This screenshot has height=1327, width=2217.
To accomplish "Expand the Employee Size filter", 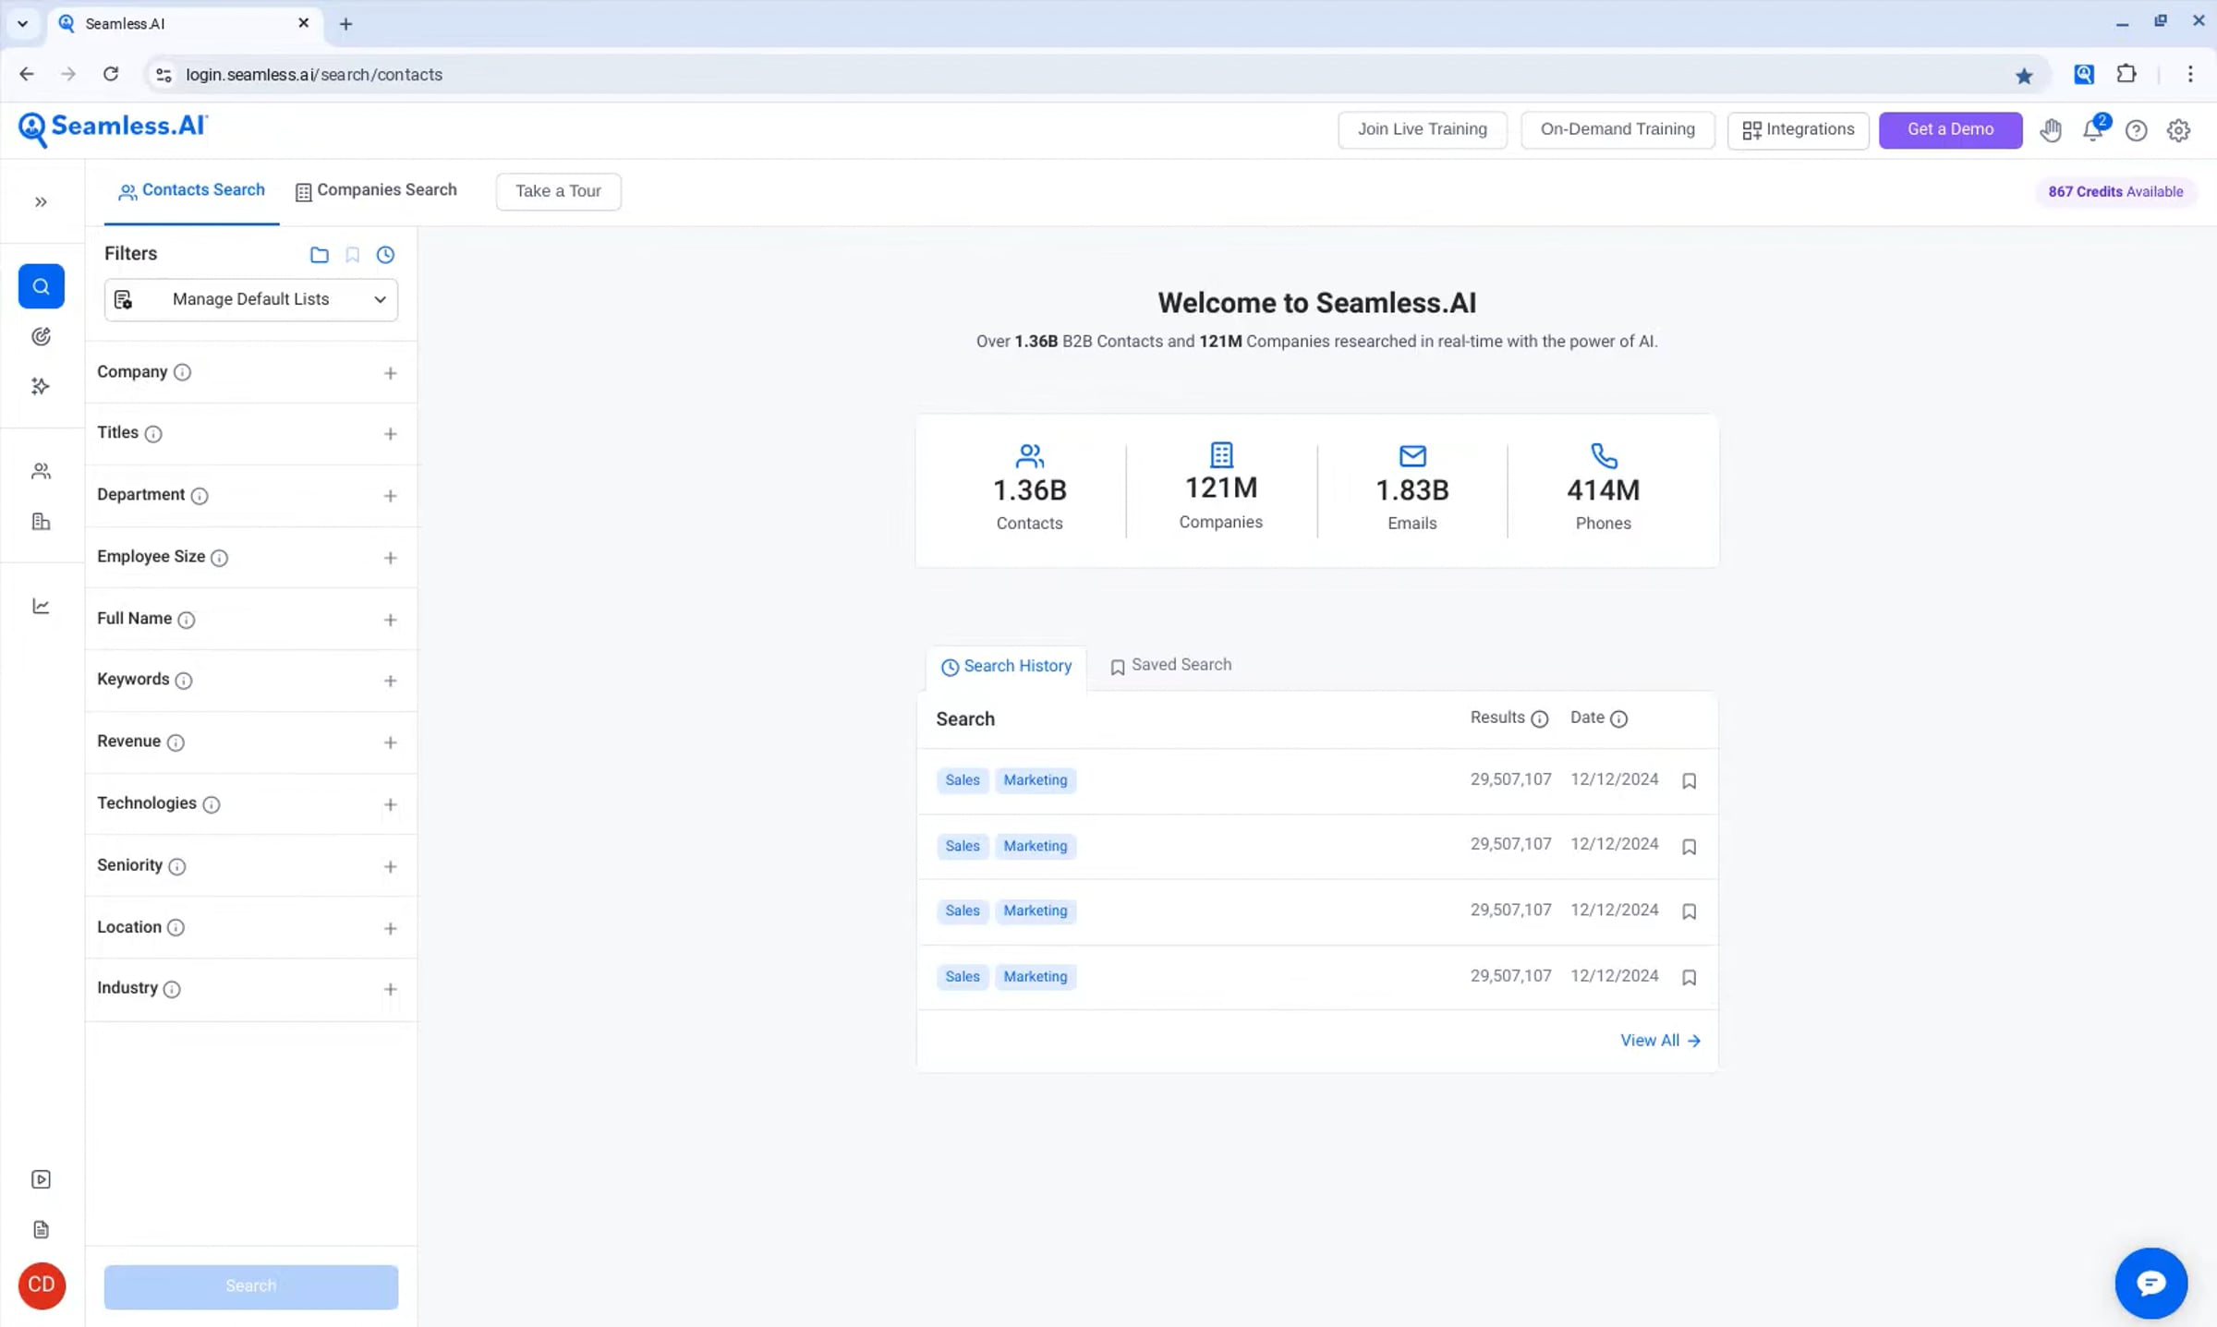I will tap(390, 558).
